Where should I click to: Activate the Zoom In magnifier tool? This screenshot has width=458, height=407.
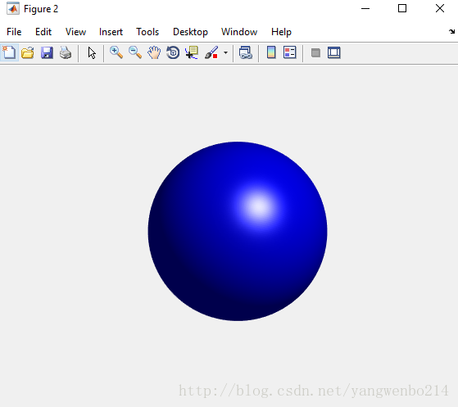point(116,53)
